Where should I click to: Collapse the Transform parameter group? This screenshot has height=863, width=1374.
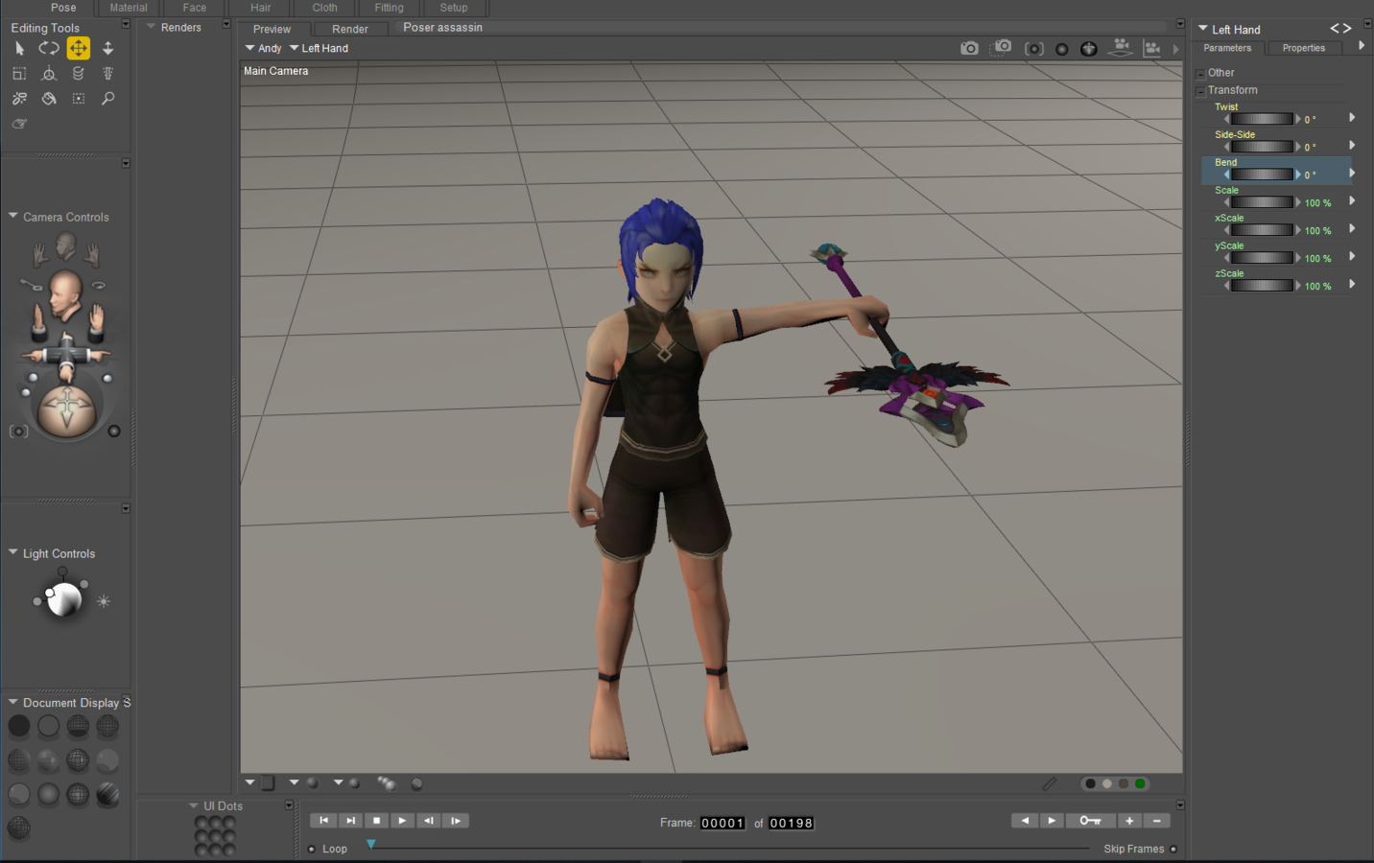1200,91
